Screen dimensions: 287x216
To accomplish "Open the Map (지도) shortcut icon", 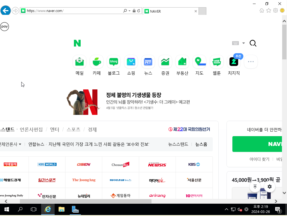I will [x=199, y=62].
